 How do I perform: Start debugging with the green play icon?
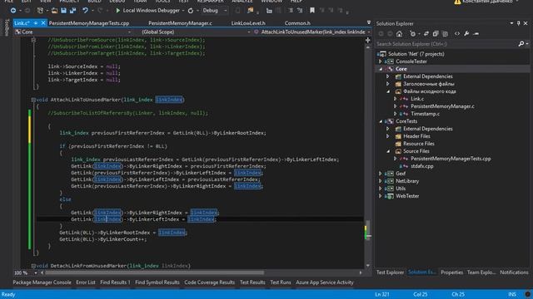(117, 11)
